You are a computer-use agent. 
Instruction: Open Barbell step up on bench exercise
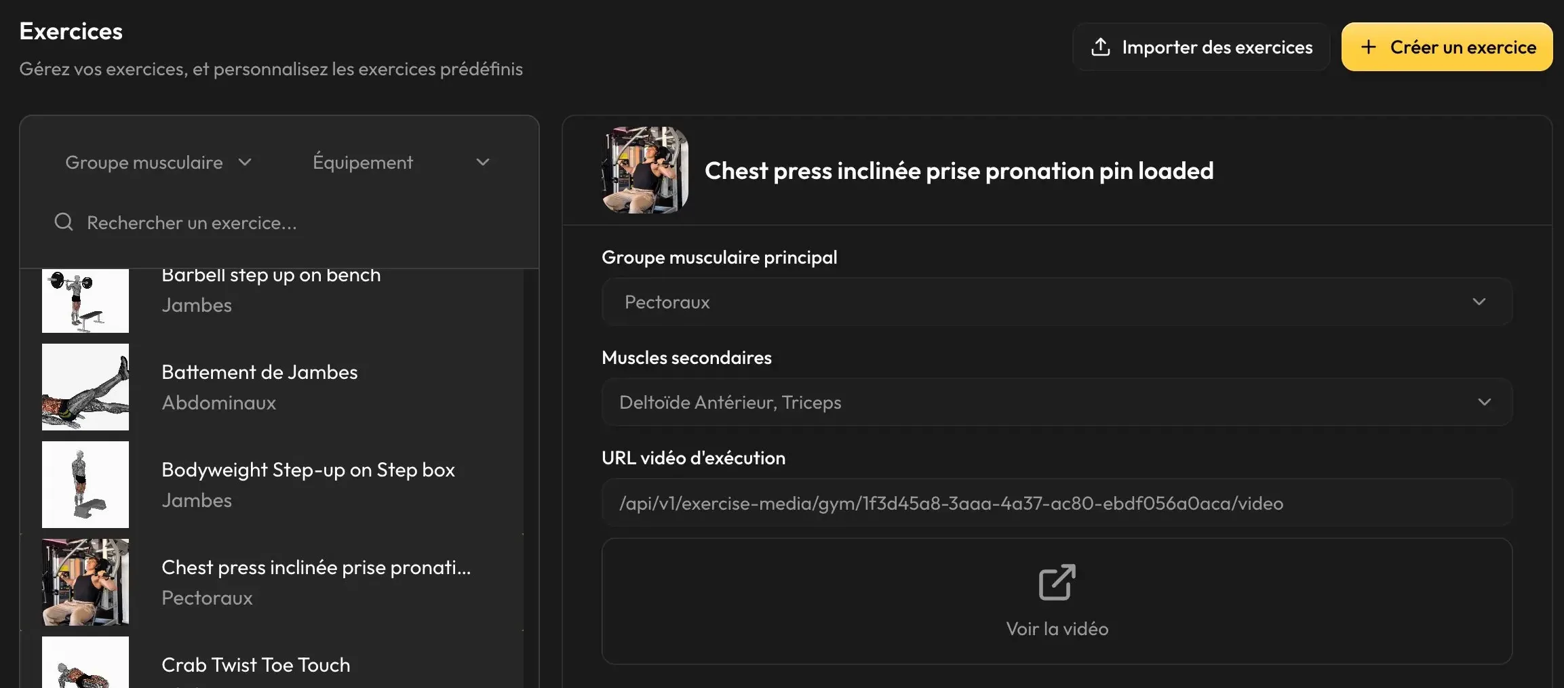click(x=272, y=302)
